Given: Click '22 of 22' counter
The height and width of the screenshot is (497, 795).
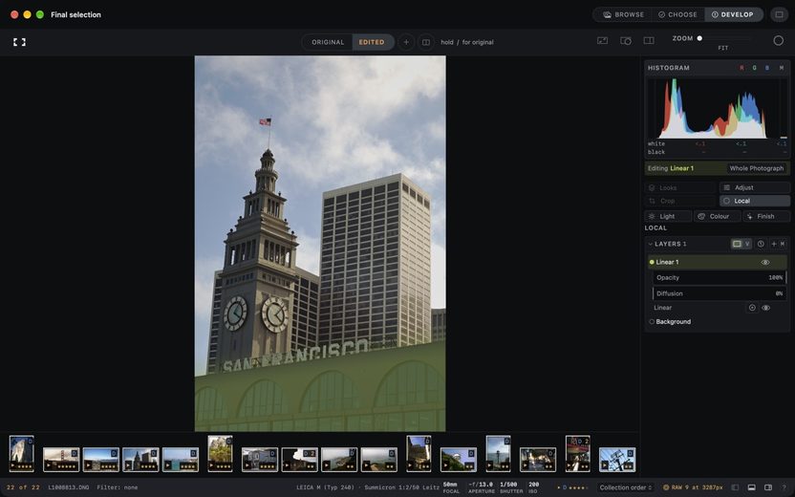Looking at the screenshot, I should 23,487.
